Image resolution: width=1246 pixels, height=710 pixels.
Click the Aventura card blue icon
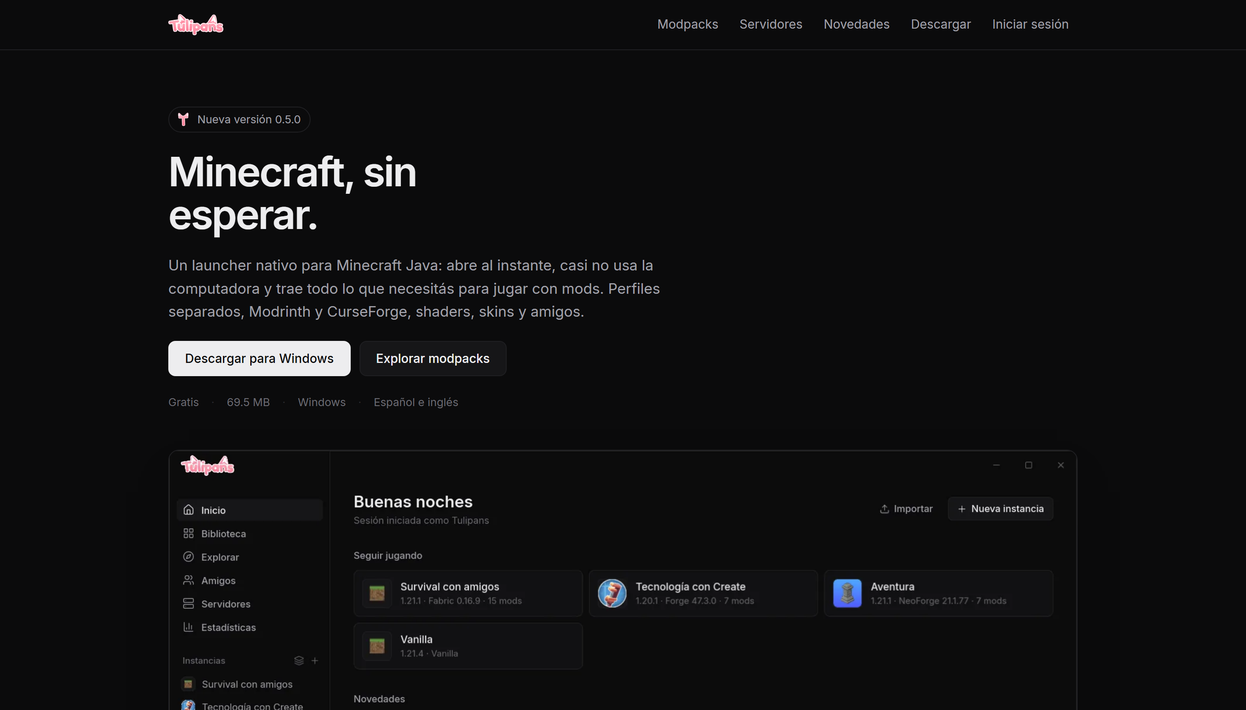coord(848,593)
